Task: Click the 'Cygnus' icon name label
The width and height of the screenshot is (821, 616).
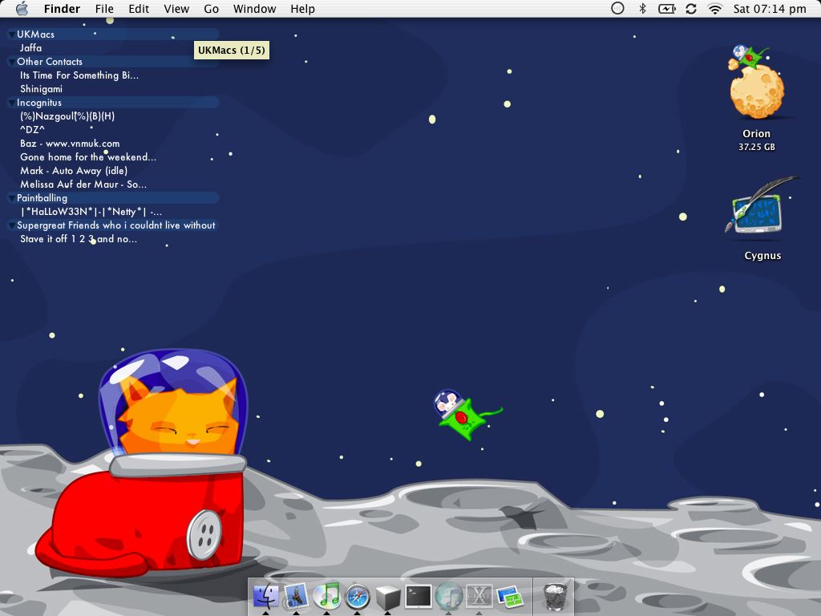Action: [762, 256]
